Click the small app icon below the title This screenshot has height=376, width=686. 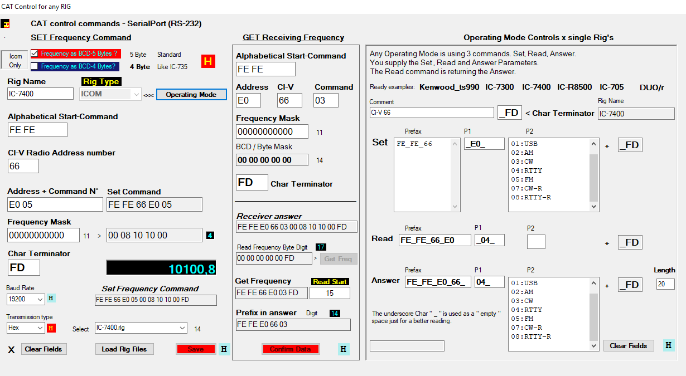(x=5, y=24)
